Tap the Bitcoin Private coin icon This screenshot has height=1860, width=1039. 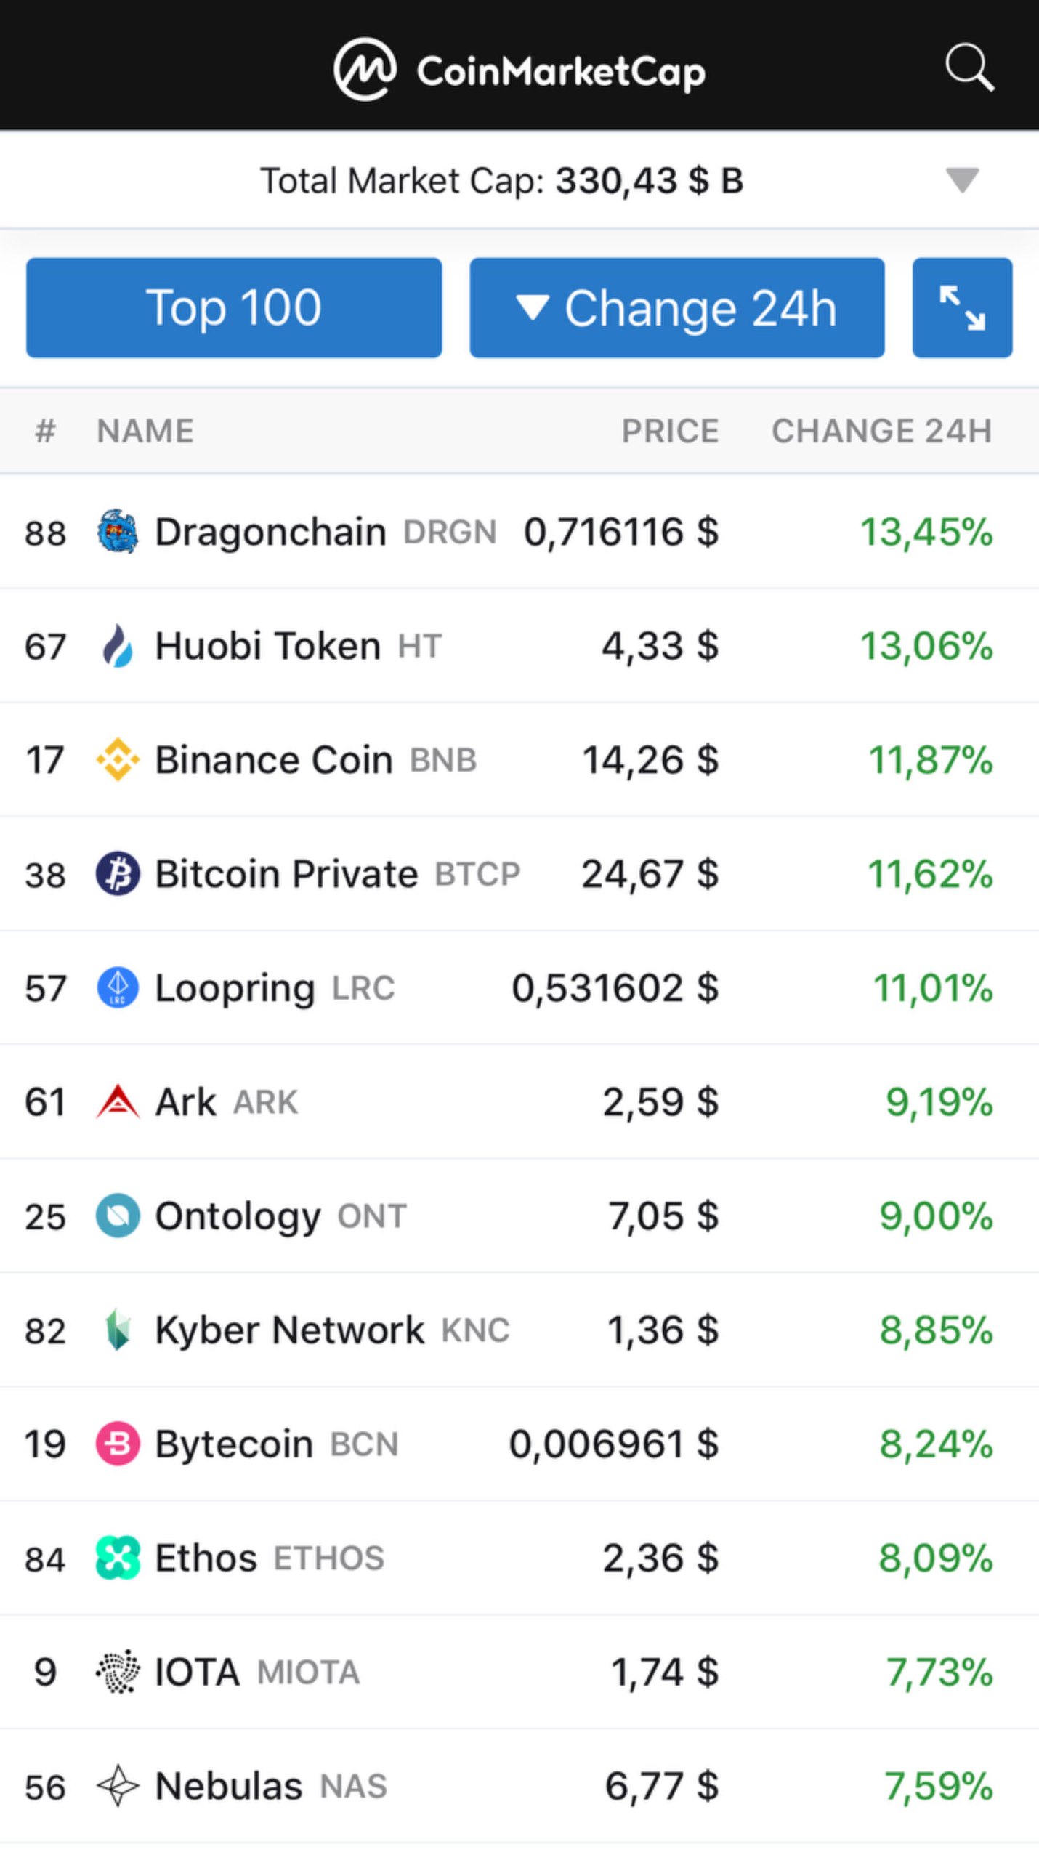coord(118,873)
